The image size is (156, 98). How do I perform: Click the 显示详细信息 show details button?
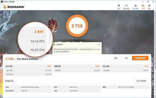coord(141,81)
